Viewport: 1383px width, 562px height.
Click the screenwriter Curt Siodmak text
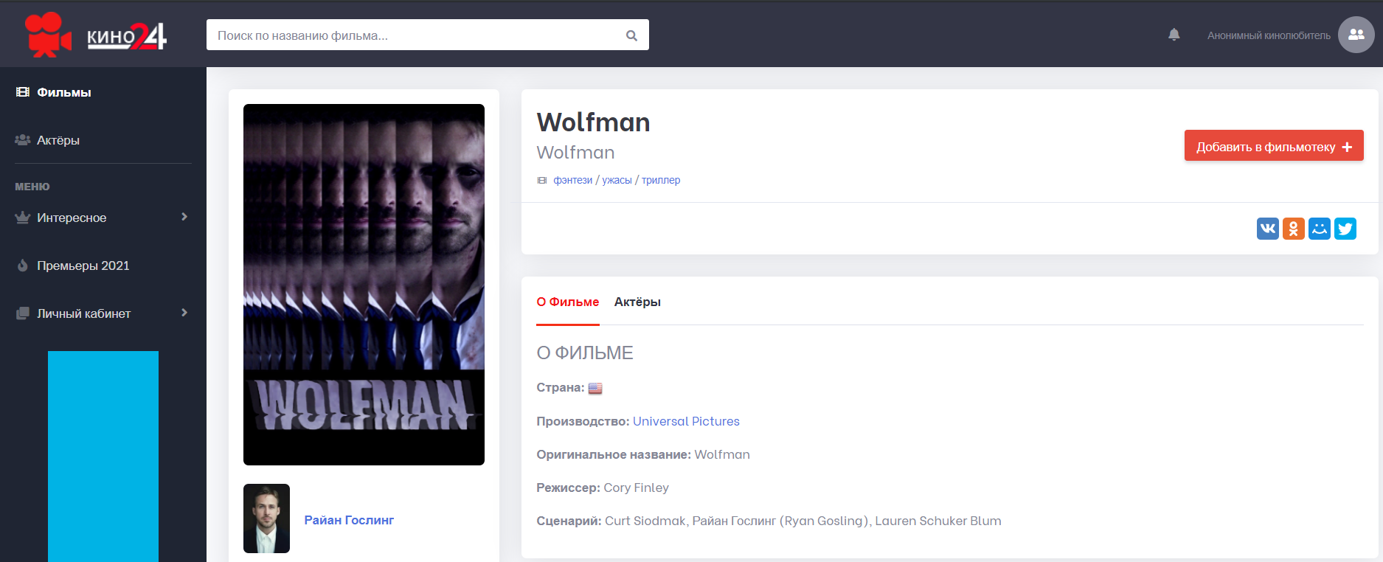coord(645,521)
